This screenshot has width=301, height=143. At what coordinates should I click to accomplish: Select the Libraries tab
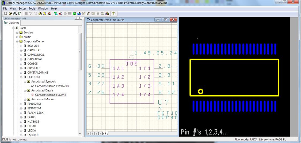click(12, 23)
